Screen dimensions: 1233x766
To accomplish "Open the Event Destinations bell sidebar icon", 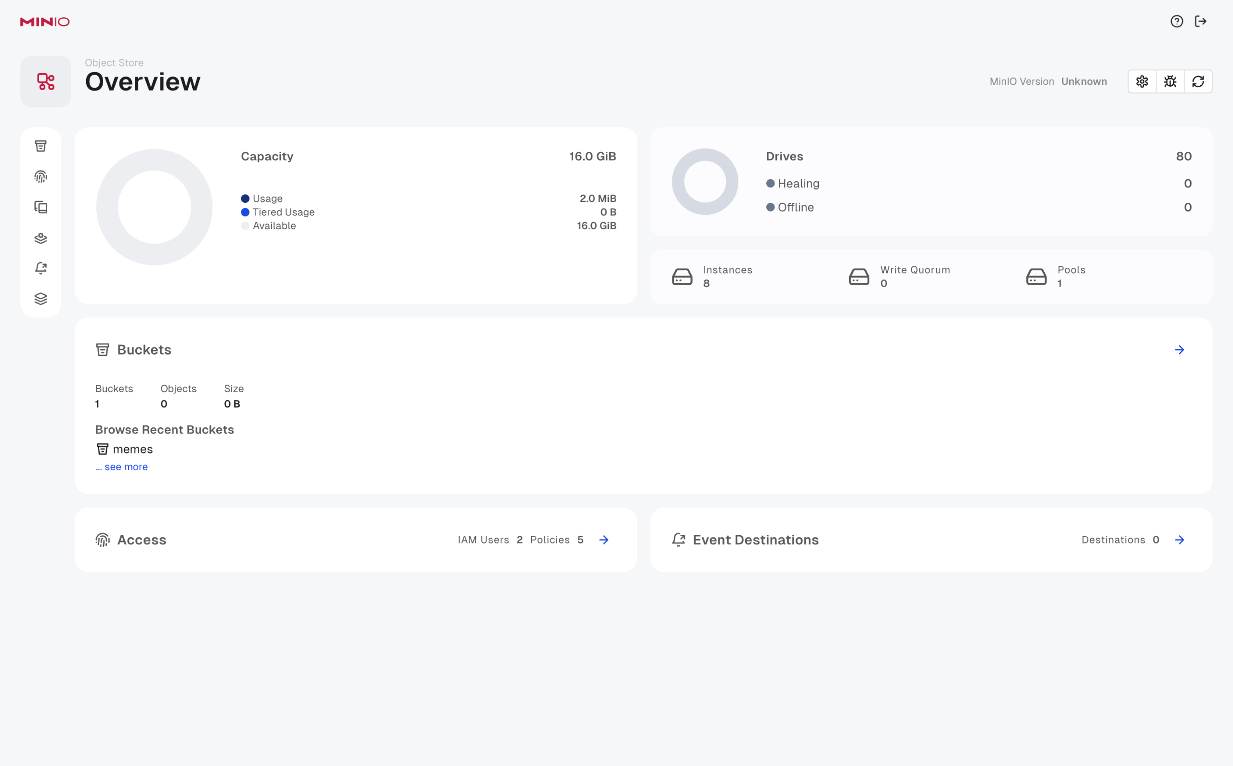I will (40, 268).
